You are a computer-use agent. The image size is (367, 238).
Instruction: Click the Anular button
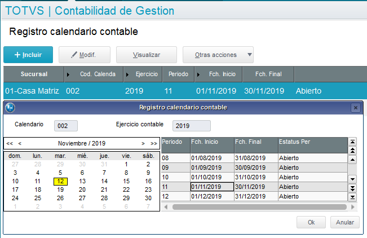point(345,222)
